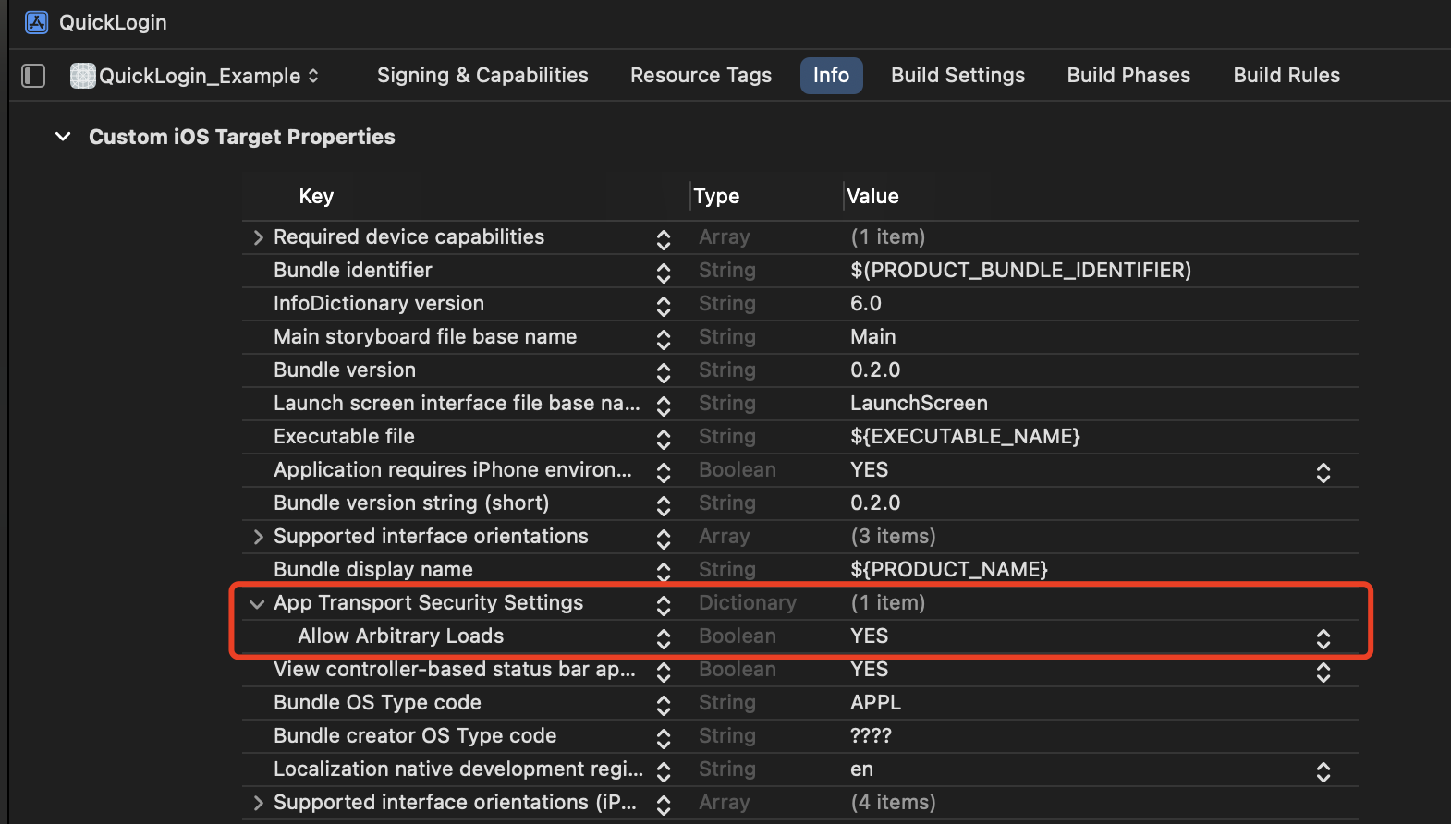Viewport: 1451px width, 824px height.
Task: Open key stepper for Allow Arbitrary Loads
Action: [x=664, y=638]
